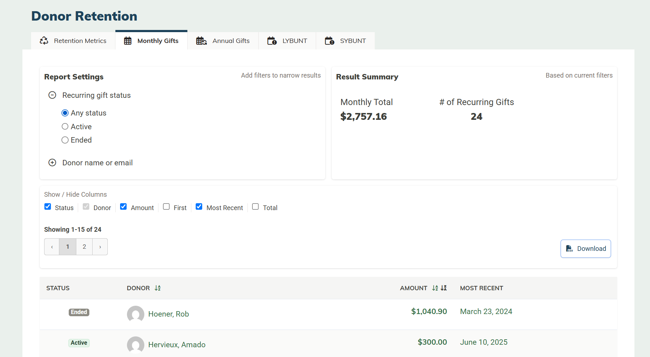The height and width of the screenshot is (357, 650).
Task: Click the SYBUNT calendar alert icon
Action: point(329,41)
